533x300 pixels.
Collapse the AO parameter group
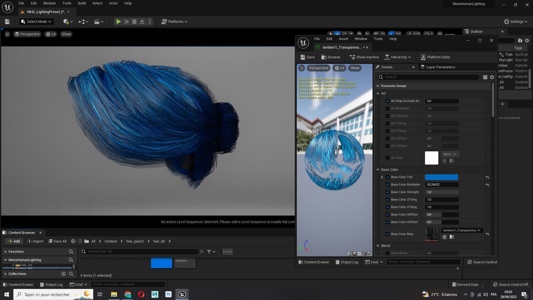coord(378,94)
